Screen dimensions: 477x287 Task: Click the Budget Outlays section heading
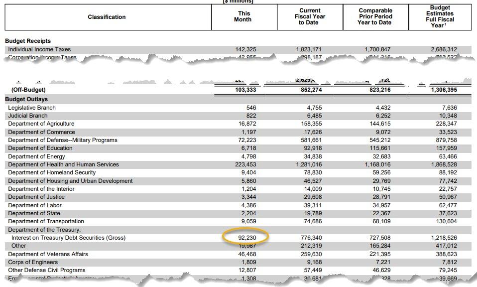26,99
